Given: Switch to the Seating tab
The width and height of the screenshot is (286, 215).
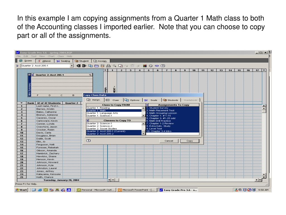Looking at the screenshot, I should (63, 61).
